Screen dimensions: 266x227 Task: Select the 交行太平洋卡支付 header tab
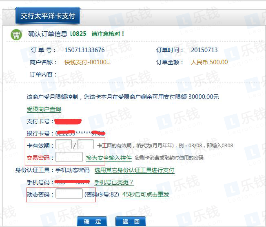pyautogui.click(x=48, y=16)
